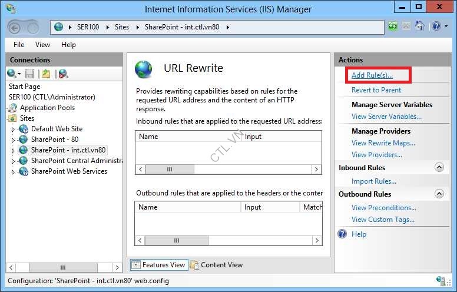Image resolution: width=457 pixels, height=292 pixels.
Task: Click the SharePoint Central Administration globe icon
Action: [24, 161]
